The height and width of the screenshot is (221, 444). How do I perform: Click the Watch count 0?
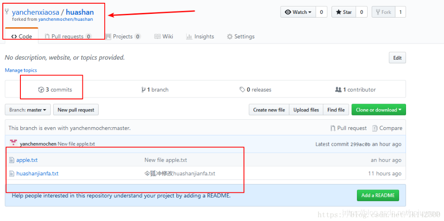pos(321,12)
